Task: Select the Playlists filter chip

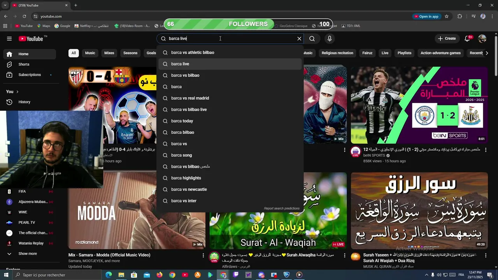Action: point(404,53)
